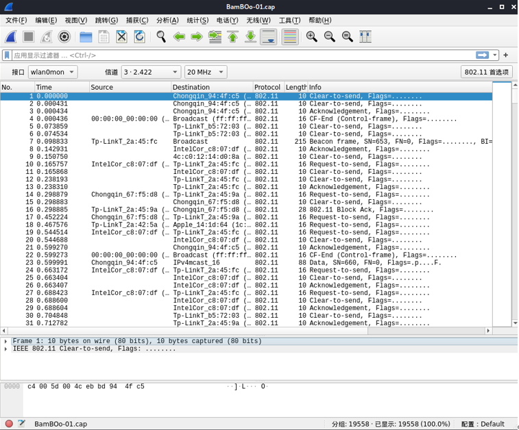Image resolution: width=519 pixels, height=430 pixels.
Task: Click the go to specific packet icon
Action: [x=215, y=36]
